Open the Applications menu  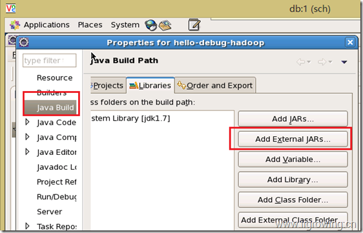coord(47,25)
